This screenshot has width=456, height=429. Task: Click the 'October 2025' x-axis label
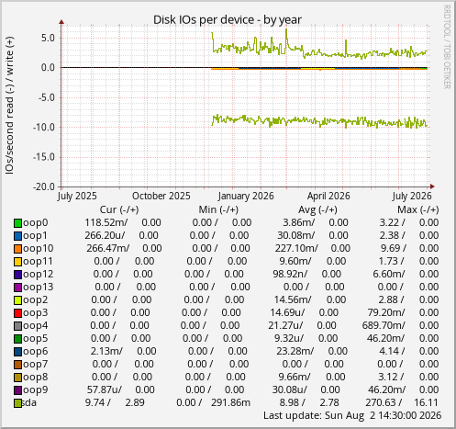(161, 196)
